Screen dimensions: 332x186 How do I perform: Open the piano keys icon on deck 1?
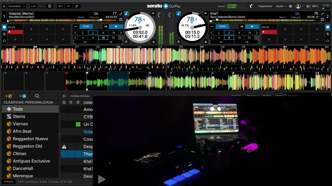[121, 19]
